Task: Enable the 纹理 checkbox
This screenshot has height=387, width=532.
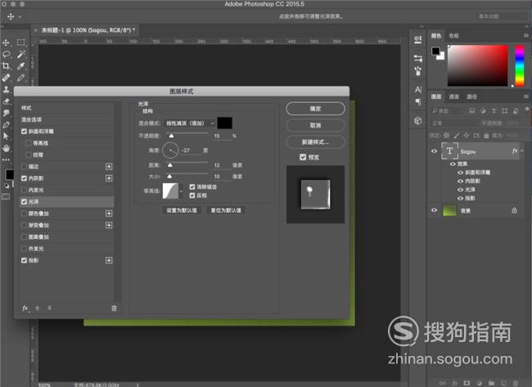Action: [x=29, y=155]
